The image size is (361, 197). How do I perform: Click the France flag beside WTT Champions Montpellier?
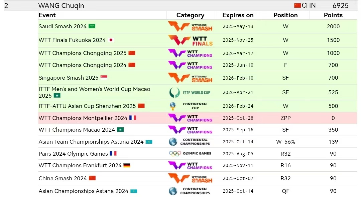click(133, 118)
